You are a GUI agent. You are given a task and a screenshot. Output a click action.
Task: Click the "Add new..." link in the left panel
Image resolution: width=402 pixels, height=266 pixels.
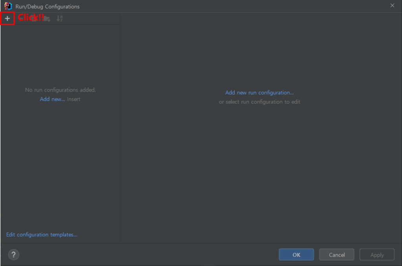tap(52, 99)
